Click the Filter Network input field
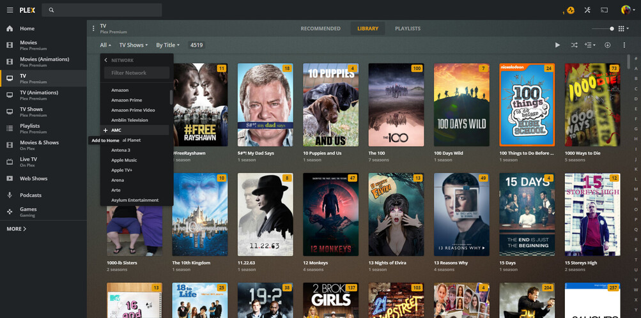Image resolution: width=641 pixels, height=318 pixels. point(137,73)
